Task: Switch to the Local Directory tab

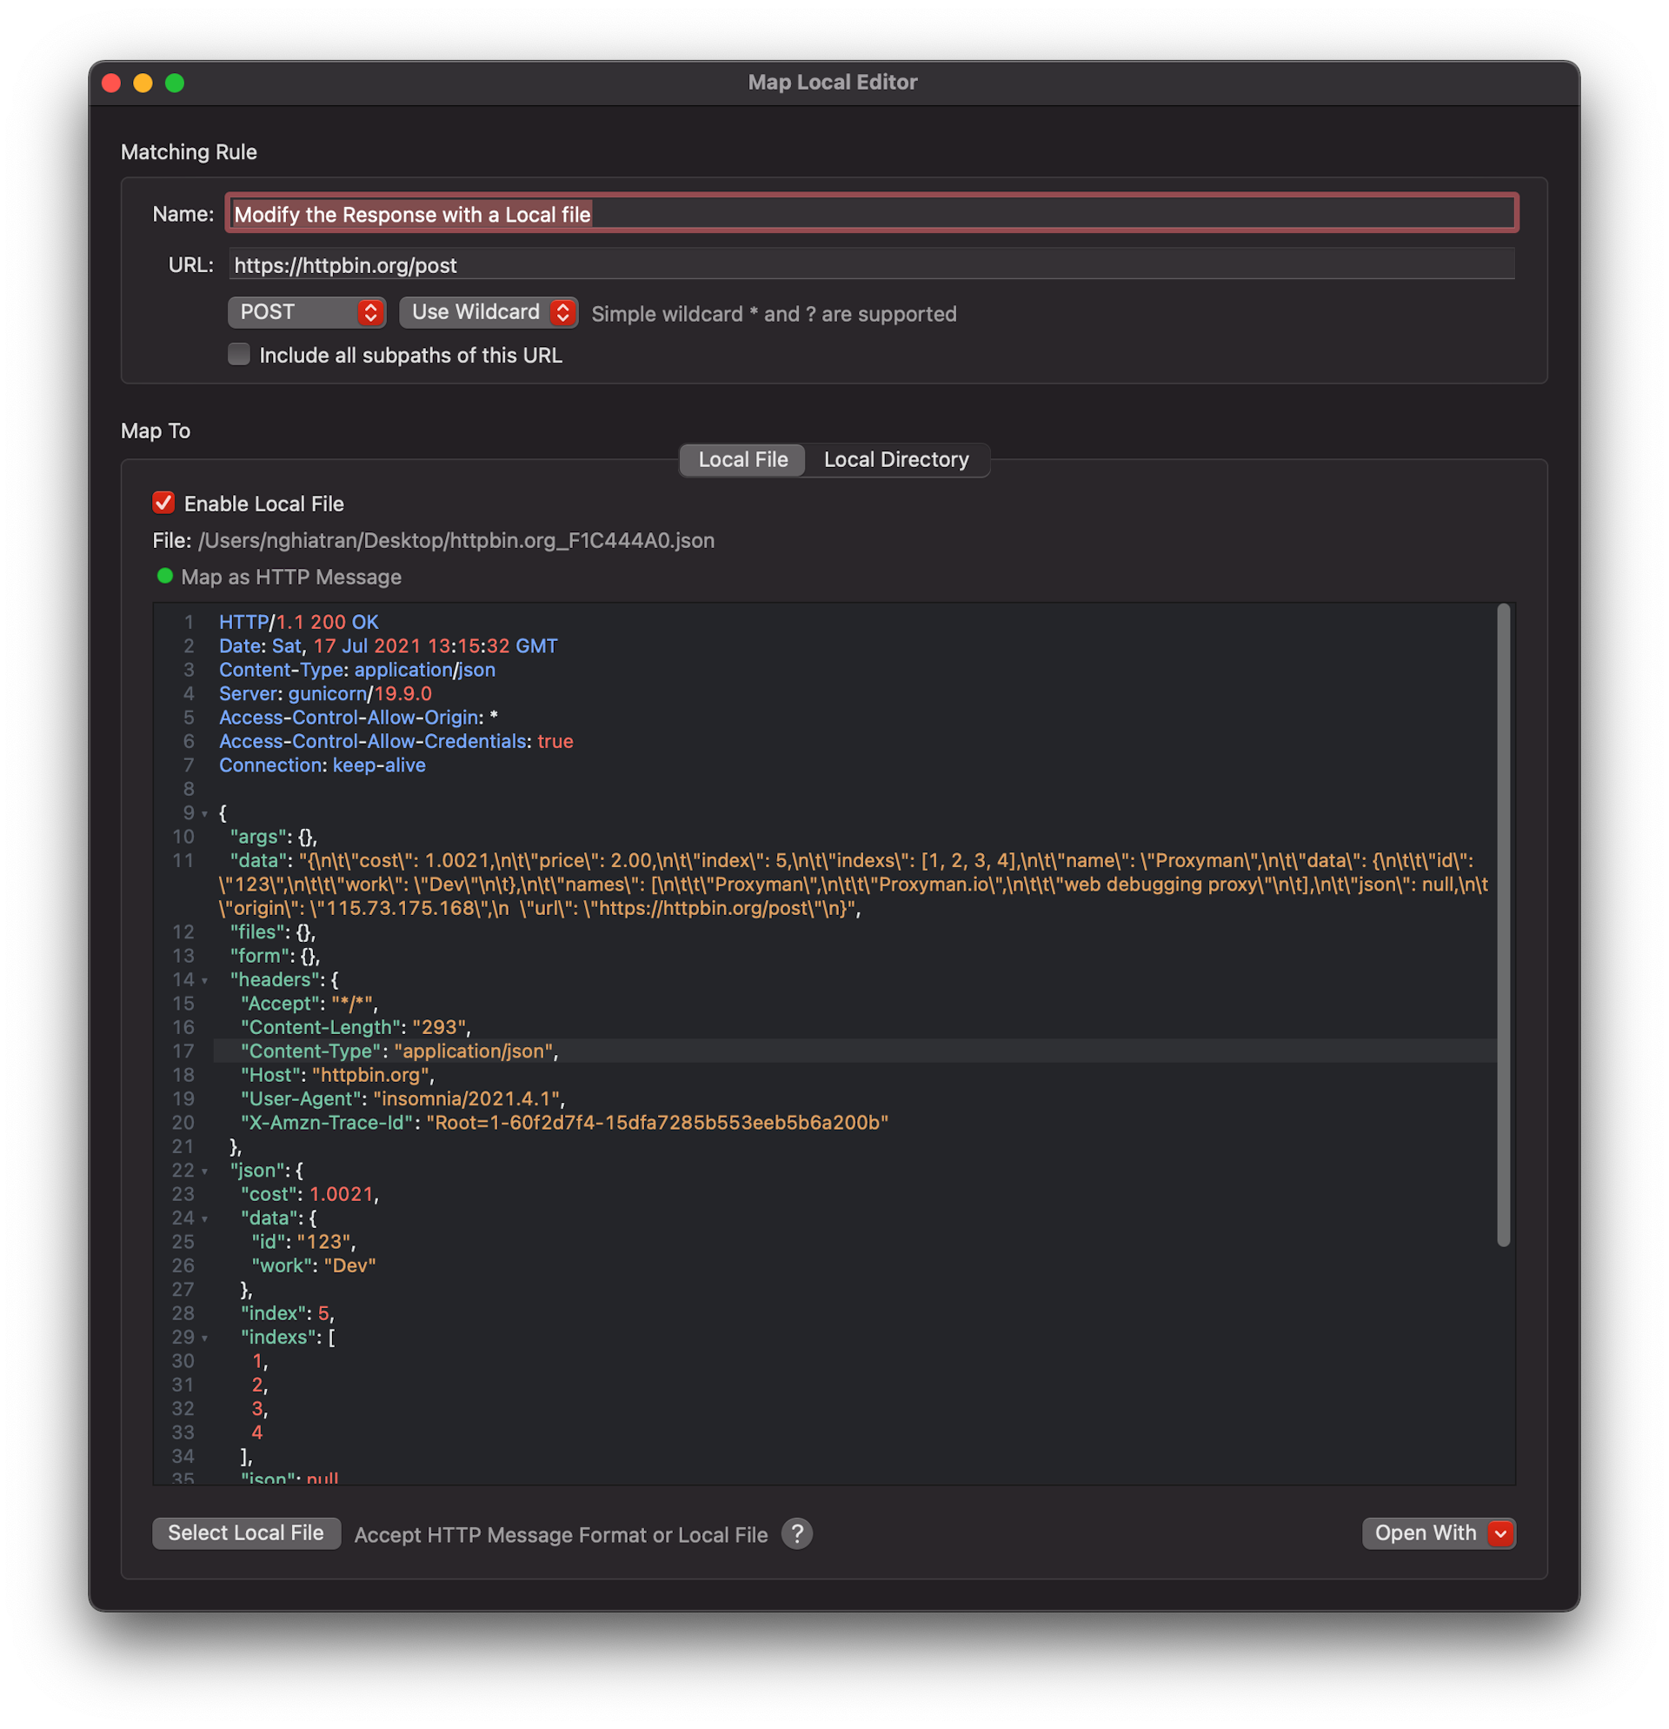Action: pyautogui.click(x=895, y=459)
